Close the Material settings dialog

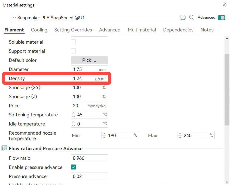[x=224, y=5]
